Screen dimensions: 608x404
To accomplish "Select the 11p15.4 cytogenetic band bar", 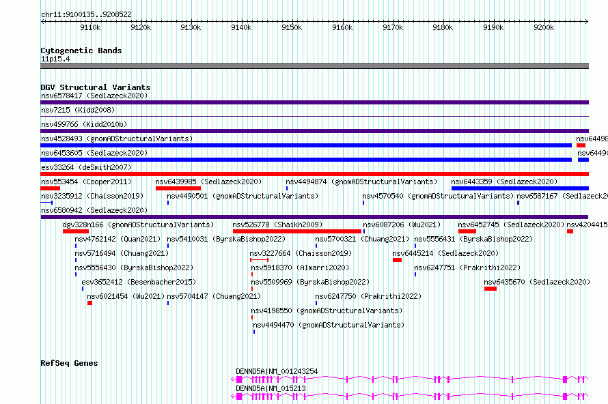I will 314,66.
